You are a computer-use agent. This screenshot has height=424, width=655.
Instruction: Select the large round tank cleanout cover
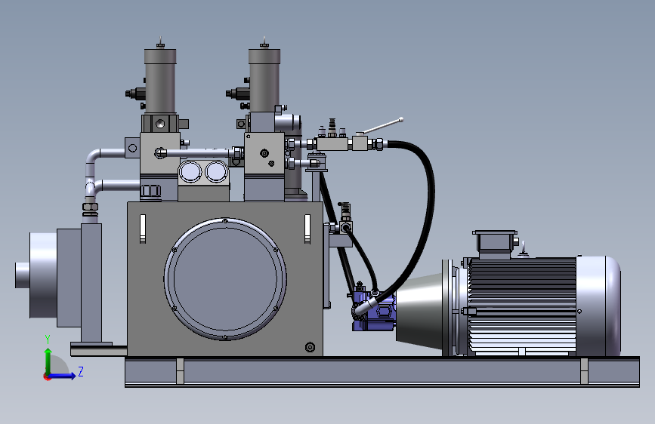pyautogui.click(x=225, y=279)
